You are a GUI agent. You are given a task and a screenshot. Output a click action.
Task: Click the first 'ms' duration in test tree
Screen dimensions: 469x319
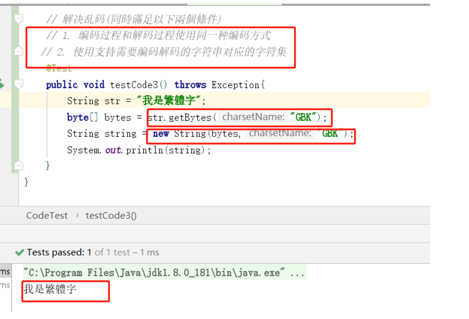click(5, 271)
